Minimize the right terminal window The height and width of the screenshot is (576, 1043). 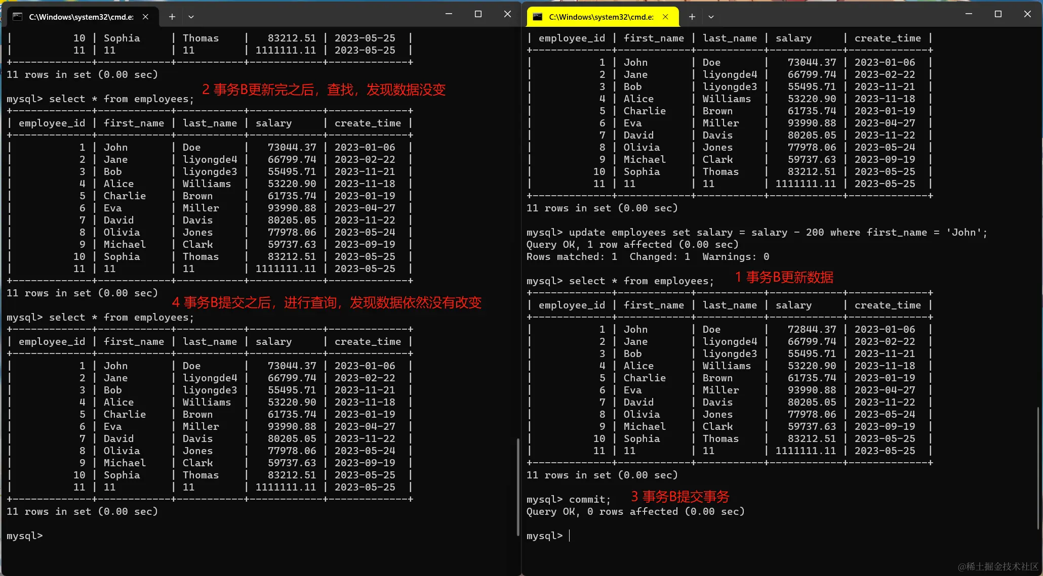point(969,14)
